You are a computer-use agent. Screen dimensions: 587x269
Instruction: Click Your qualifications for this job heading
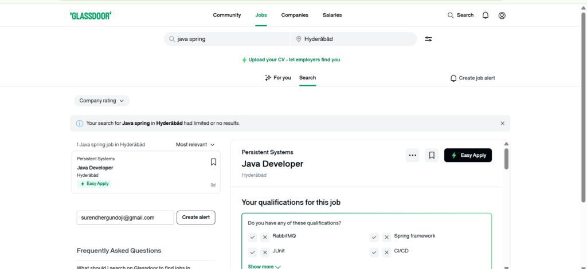click(x=291, y=203)
